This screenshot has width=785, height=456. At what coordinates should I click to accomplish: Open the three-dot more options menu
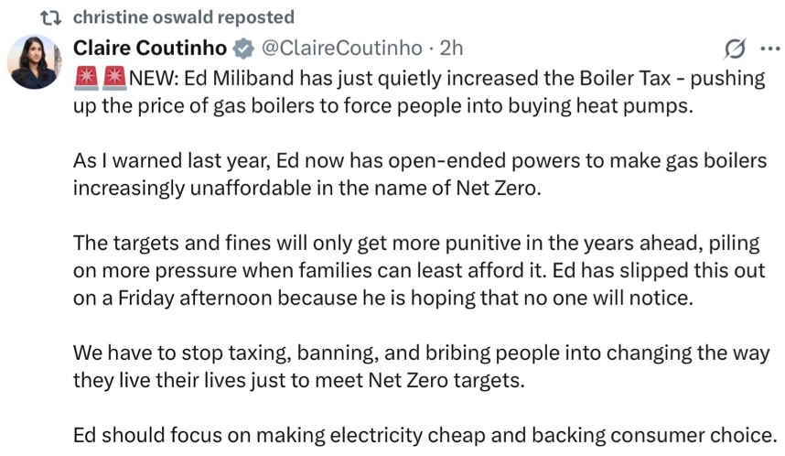pyautogui.click(x=769, y=49)
